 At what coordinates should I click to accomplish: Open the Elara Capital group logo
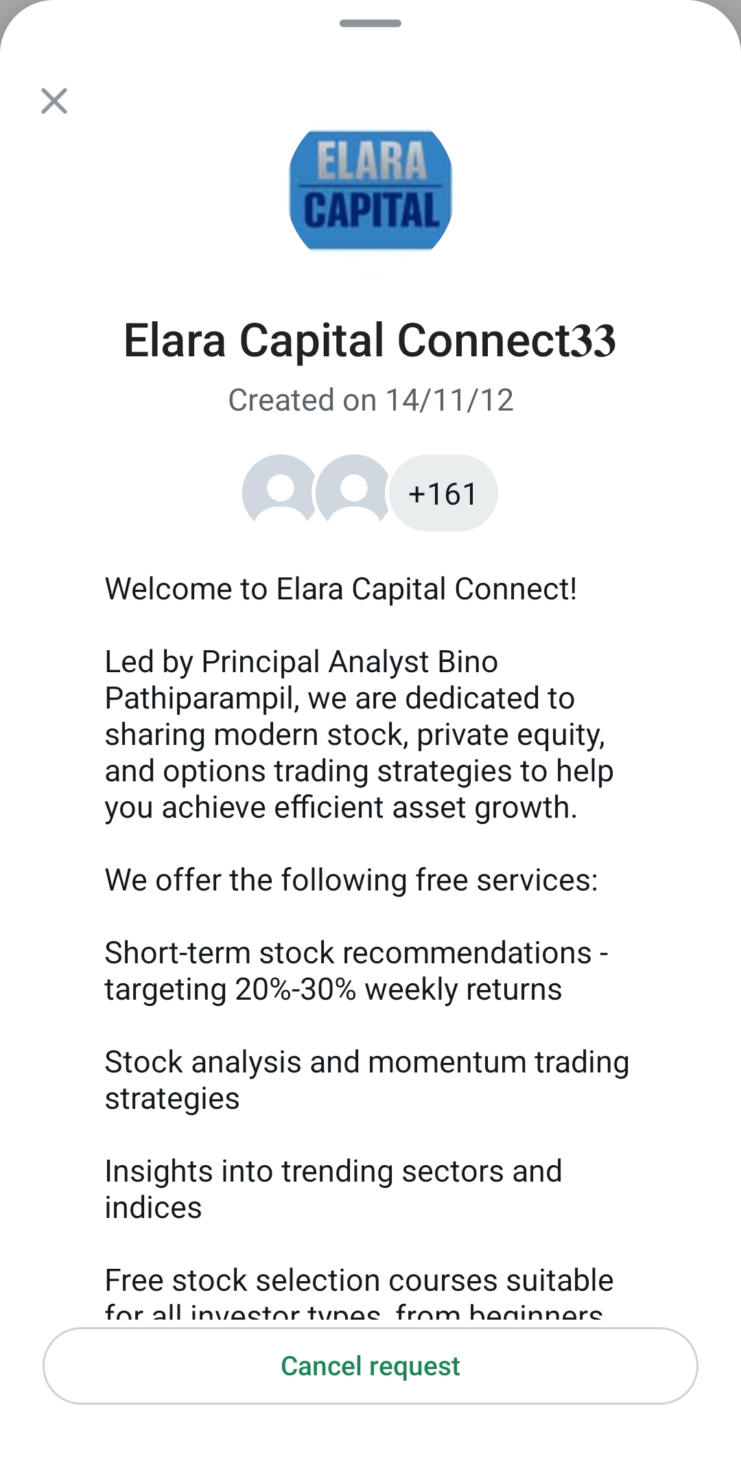[370, 190]
